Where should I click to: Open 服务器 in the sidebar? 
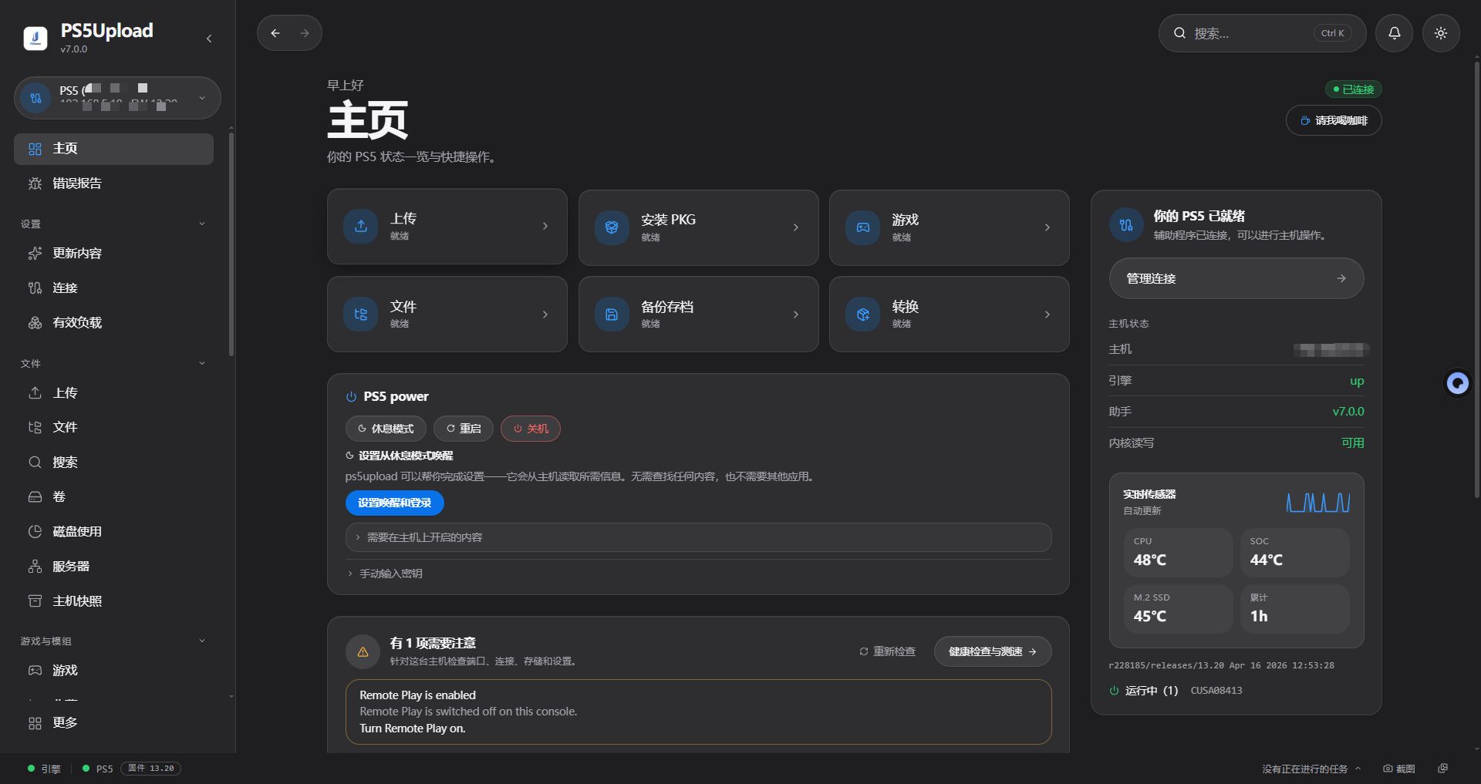(113, 567)
